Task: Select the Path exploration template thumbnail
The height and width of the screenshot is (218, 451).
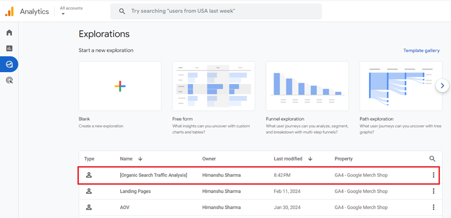Action: click(x=401, y=86)
